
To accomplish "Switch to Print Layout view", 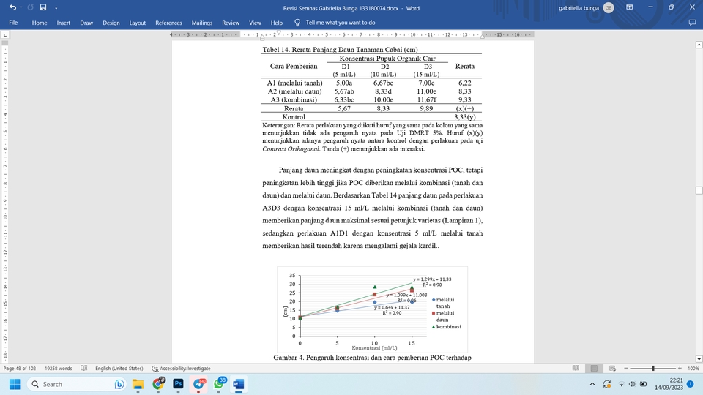I will click(x=594, y=368).
